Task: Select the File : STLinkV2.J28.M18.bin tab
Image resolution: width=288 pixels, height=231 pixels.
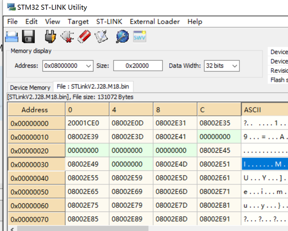Action: click(93, 86)
